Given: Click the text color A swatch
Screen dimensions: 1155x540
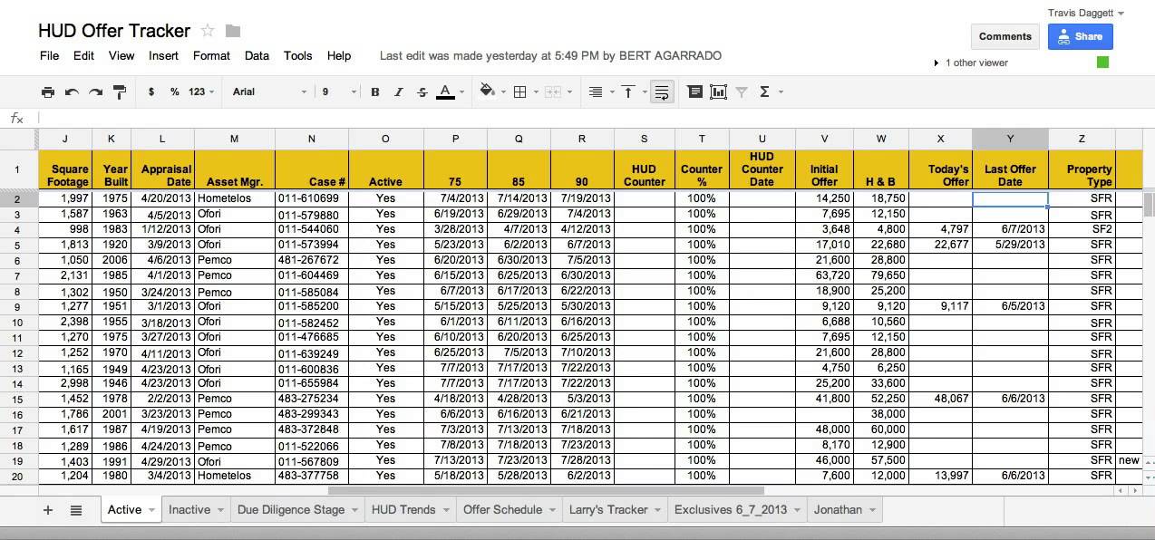Looking at the screenshot, I should coord(445,92).
